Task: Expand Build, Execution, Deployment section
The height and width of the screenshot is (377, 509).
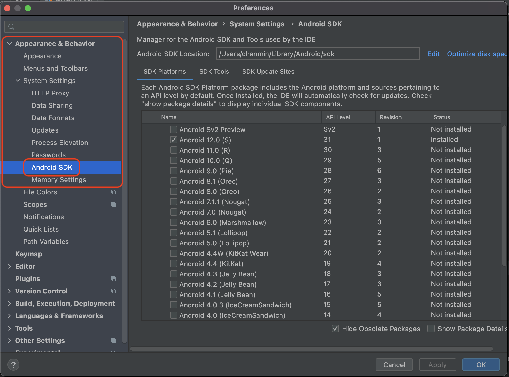Action: (10, 304)
